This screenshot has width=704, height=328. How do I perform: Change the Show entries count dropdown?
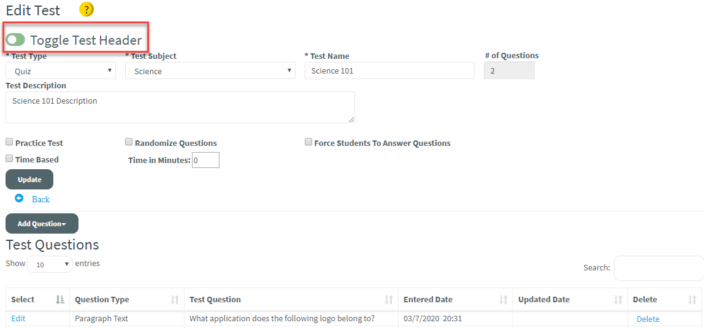pos(50,264)
